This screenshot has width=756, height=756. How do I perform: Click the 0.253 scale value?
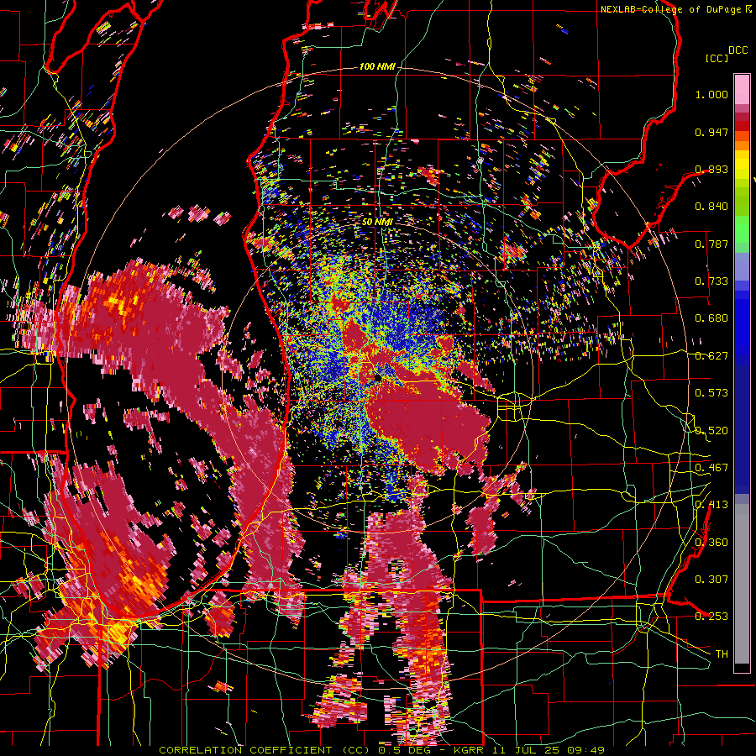pos(711,617)
